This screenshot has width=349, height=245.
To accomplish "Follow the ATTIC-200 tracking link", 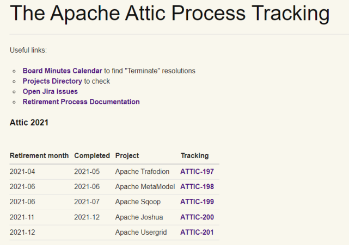I will 197,217.
